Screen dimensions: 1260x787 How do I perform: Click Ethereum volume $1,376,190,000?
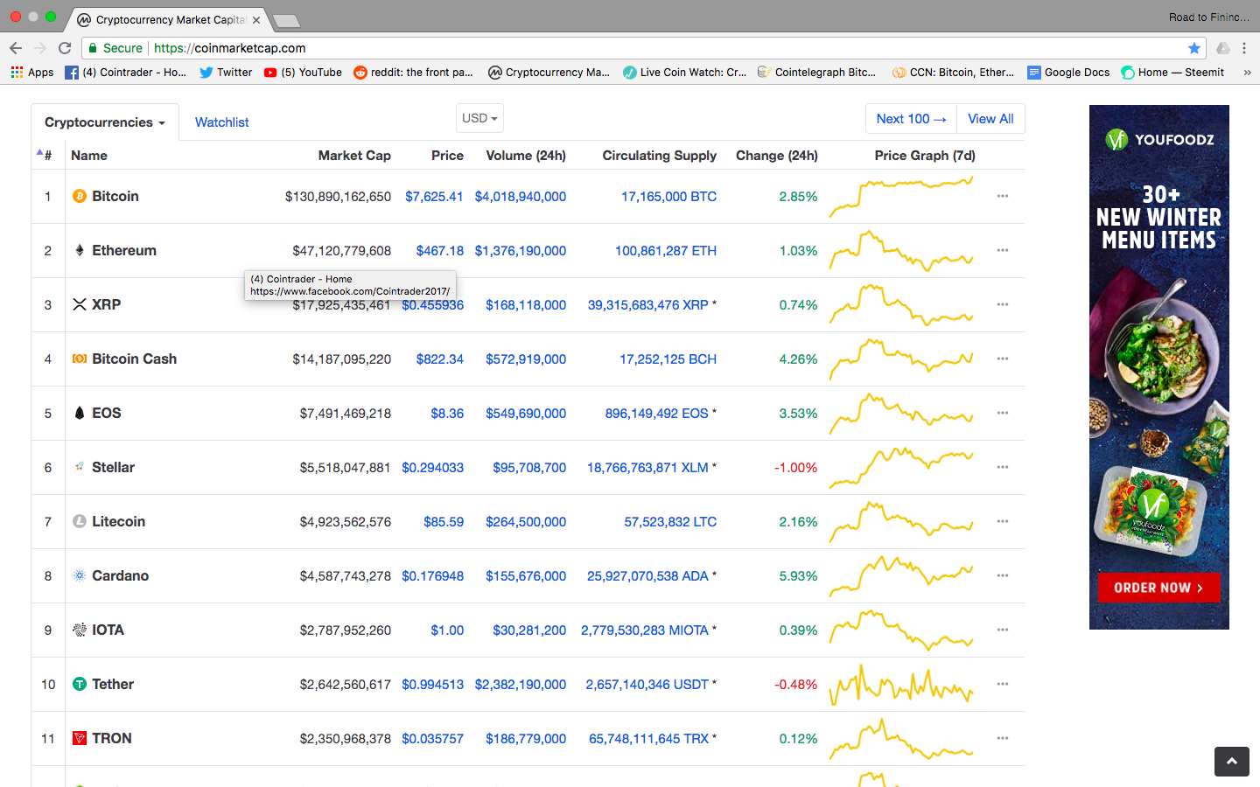pyautogui.click(x=521, y=251)
